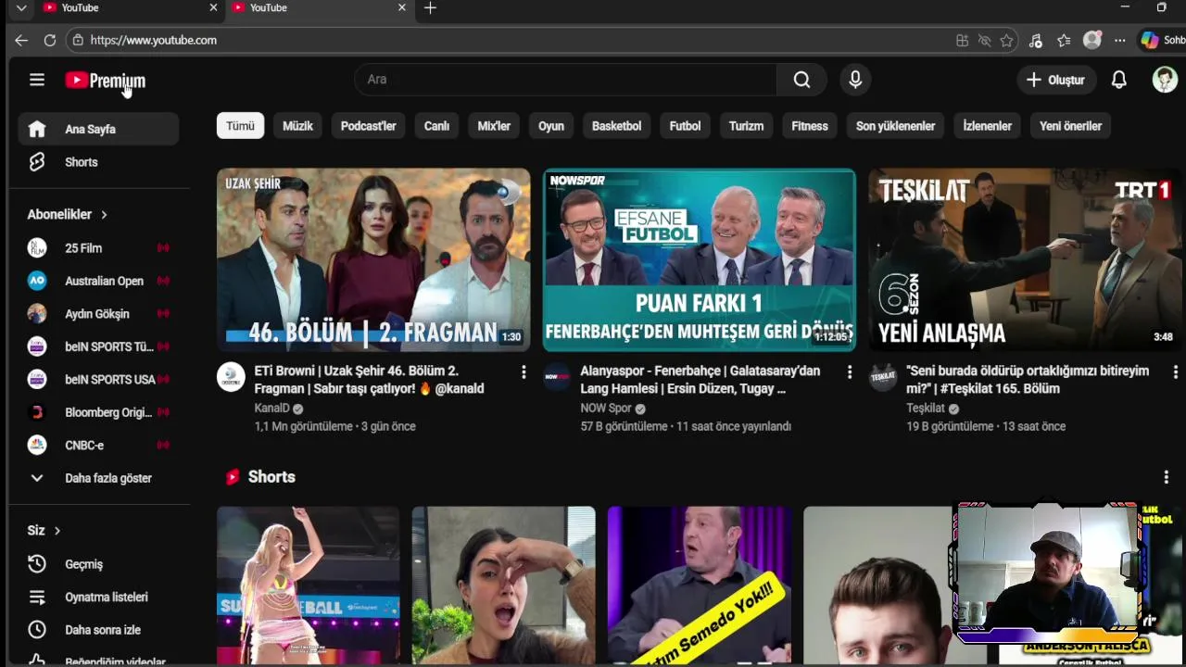Screen dimensions: 1186x667
Task: Select the Mix'ler filter chip
Action: (x=494, y=126)
